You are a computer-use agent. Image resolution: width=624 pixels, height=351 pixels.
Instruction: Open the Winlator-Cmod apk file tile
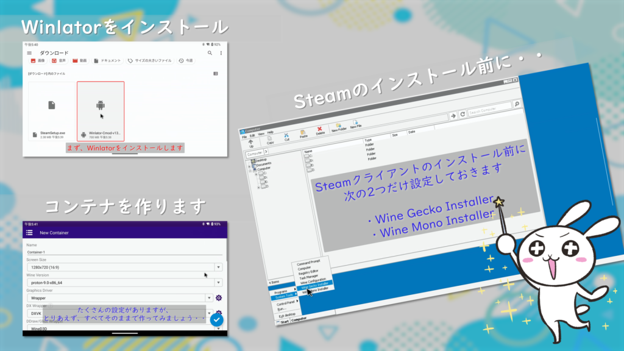click(101, 112)
